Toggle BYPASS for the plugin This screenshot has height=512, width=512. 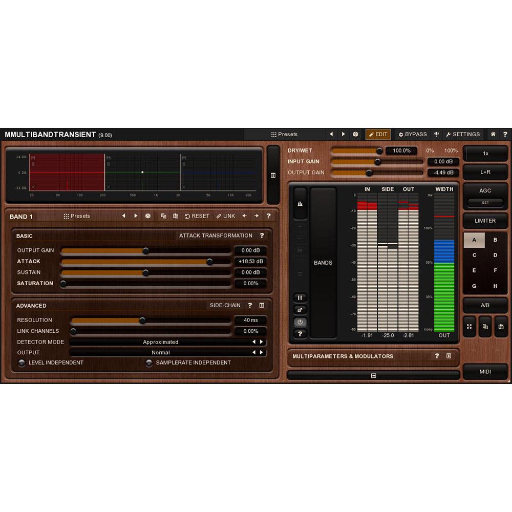tap(413, 134)
